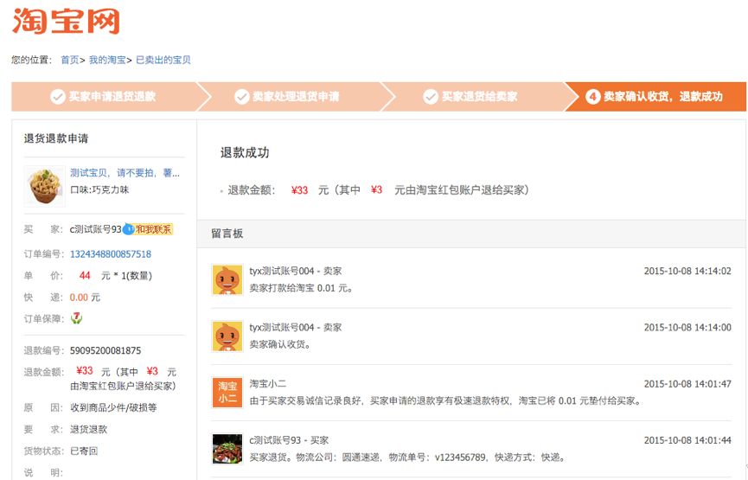Click the 淘宝小二 avatar icon
This screenshot has width=748, height=480.
(227, 392)
